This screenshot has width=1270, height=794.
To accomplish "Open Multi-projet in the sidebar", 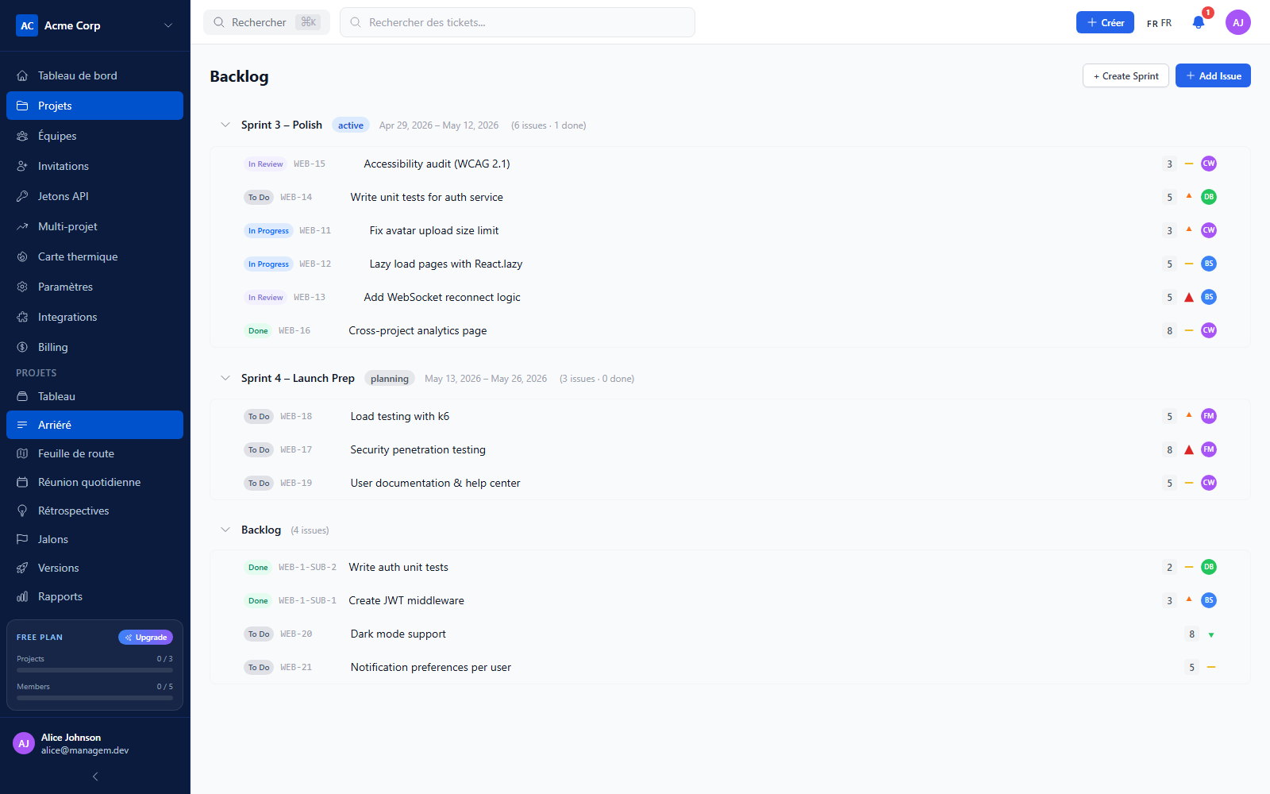I will point(94,226).
